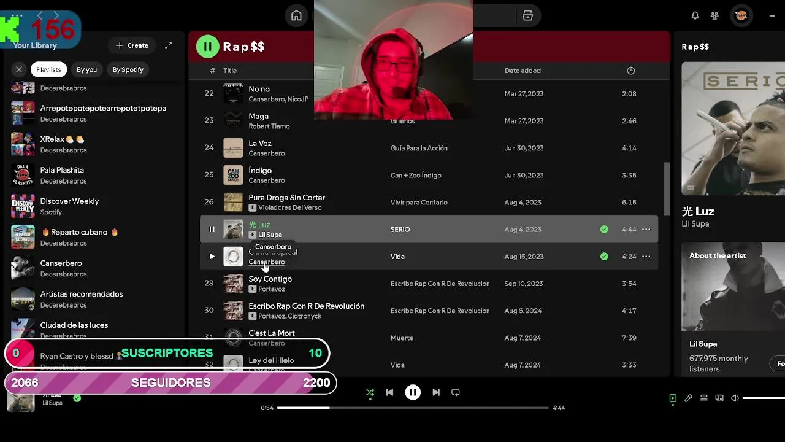
Task: Clear the library filter with X
Action: click(x=19, y=69)
